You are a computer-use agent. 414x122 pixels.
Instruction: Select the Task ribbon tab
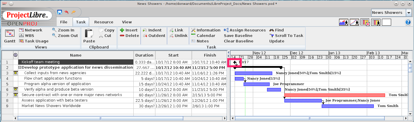coord(81,22)
